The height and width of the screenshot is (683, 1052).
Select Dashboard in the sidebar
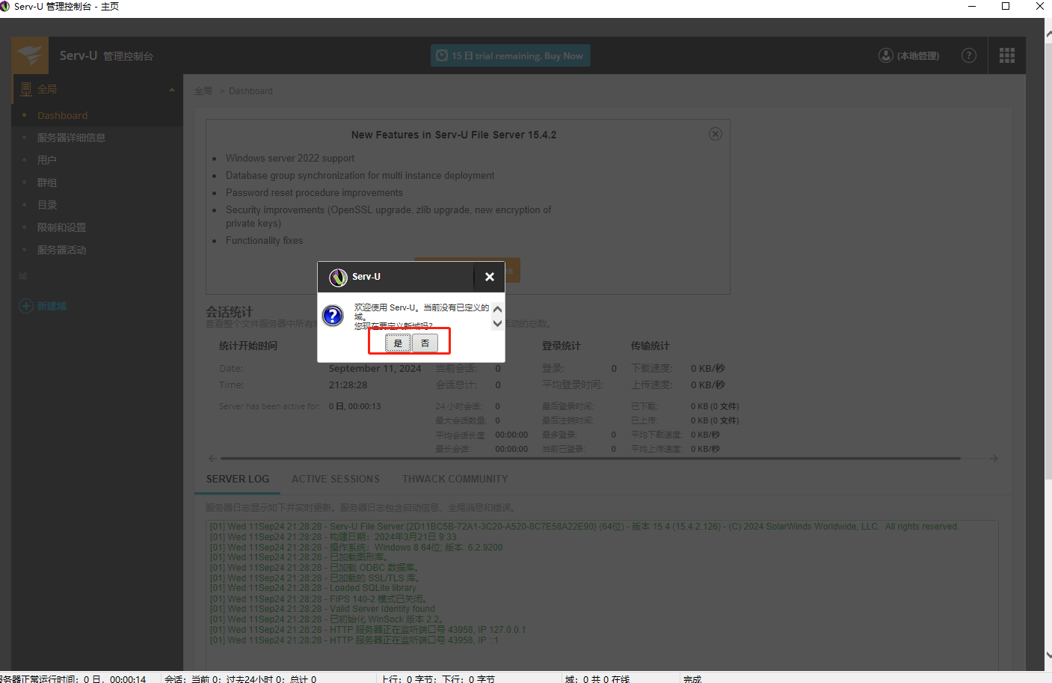(62, 115)
